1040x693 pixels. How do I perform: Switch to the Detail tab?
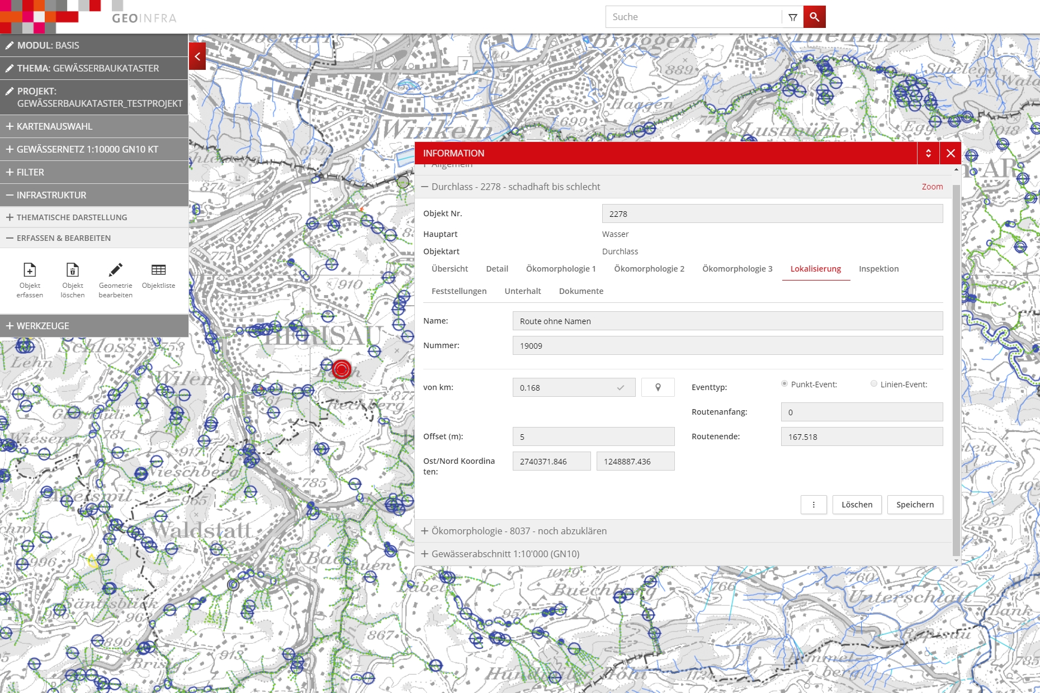[497, 269]
